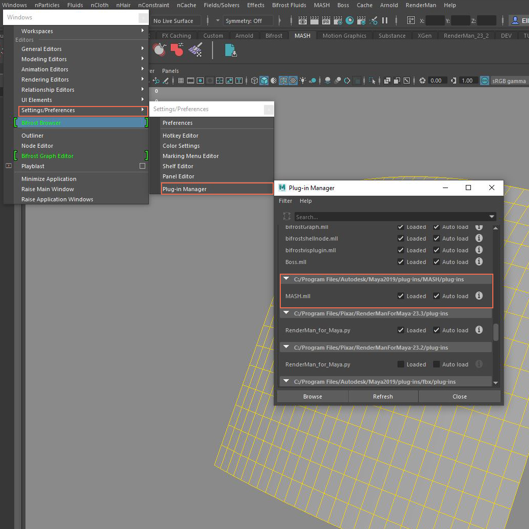The height and width of the screenshot is (529, 529).
Task: Click the MASH bomb shelf icon
Action: [159, 50]
